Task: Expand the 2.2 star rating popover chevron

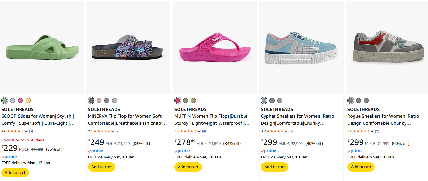Action: [113, 131]
